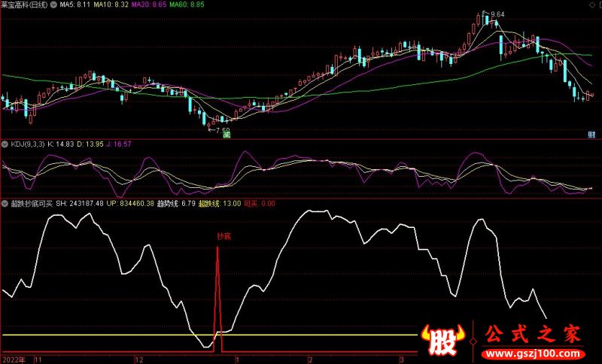Image resolution: width=602 pixels, height=364 pixels.
Task: Click the red 抄底 signal label
Action: point(223,236)
